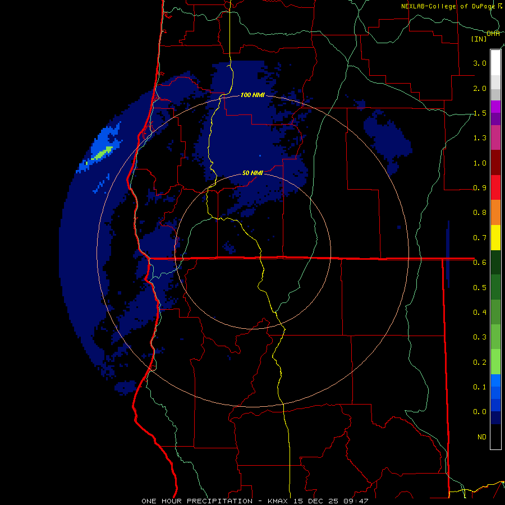Select the bright magenta legend swatch
The image size is (505, 505).
495,107
